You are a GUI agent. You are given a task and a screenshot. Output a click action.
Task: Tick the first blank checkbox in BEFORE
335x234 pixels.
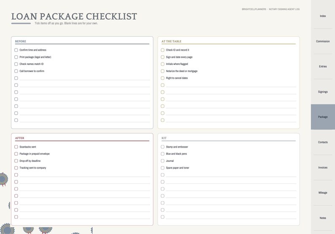16,78
